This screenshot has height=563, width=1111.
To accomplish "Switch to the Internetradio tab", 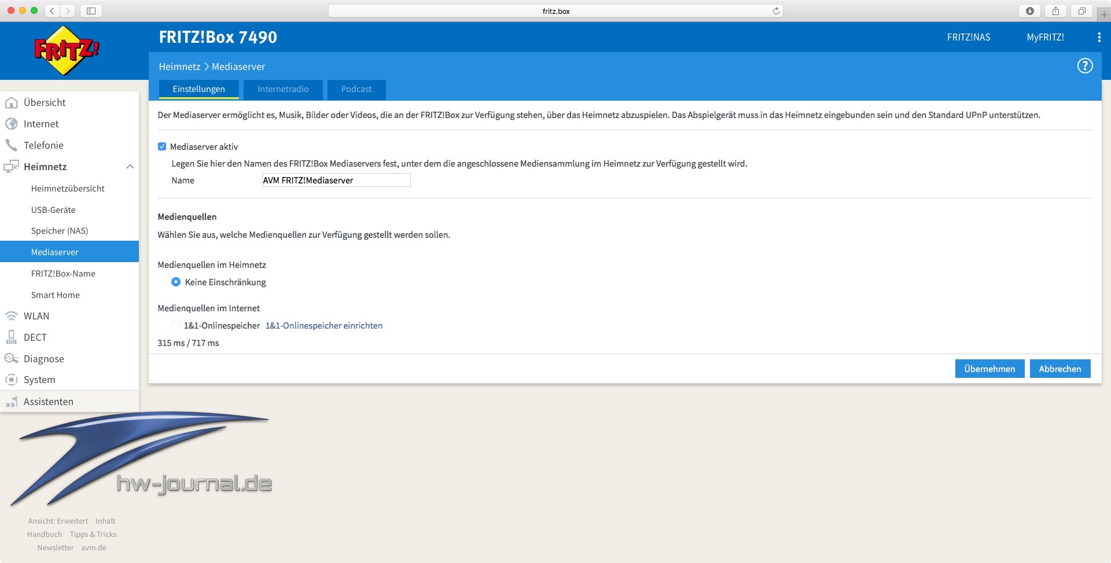I will [x=283, y=89].
